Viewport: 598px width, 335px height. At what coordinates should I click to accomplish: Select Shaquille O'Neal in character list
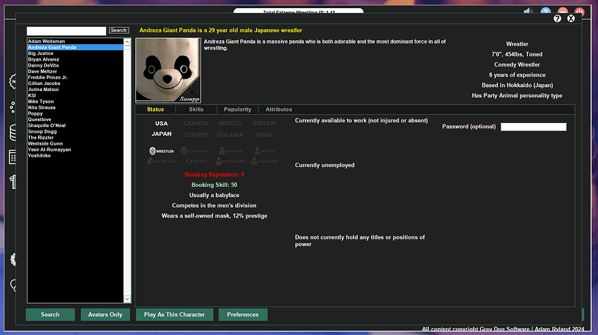tap(75, 126)
